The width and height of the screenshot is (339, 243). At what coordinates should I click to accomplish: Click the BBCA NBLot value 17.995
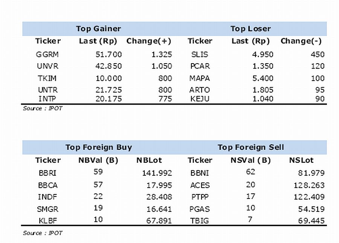click(159, 185)
